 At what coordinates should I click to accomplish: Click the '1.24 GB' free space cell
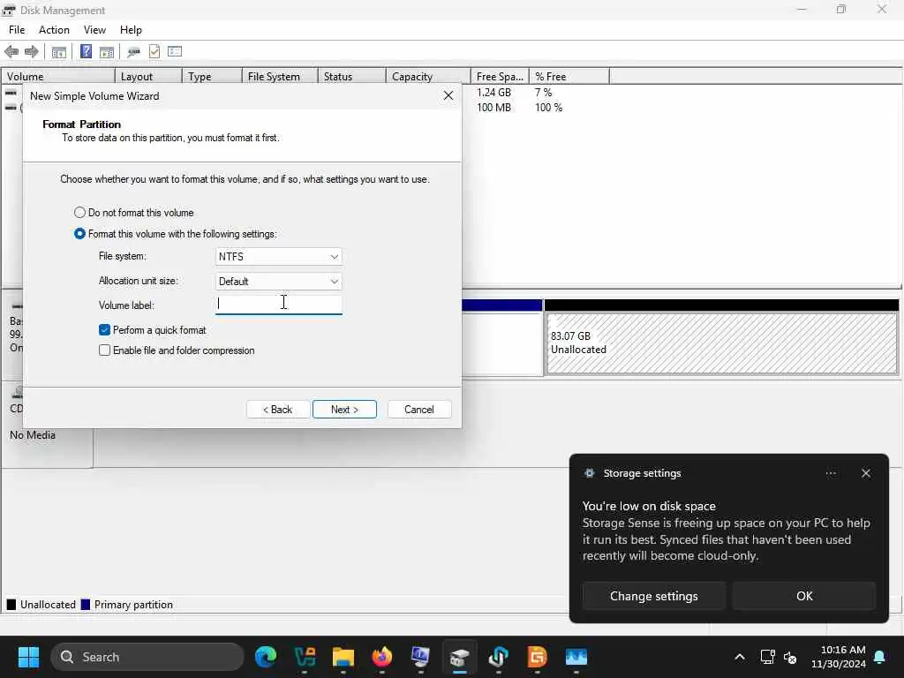[x=493, y=92]
